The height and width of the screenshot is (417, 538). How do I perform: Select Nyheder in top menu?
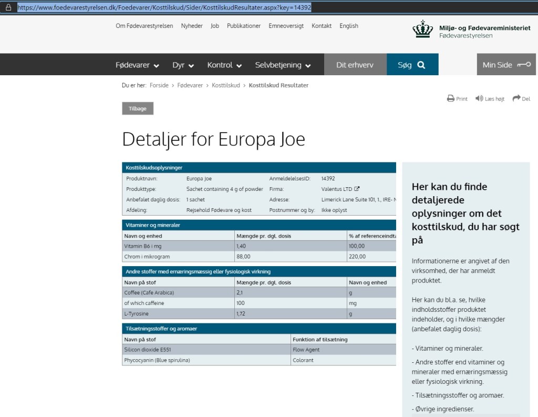pos(192,26)
